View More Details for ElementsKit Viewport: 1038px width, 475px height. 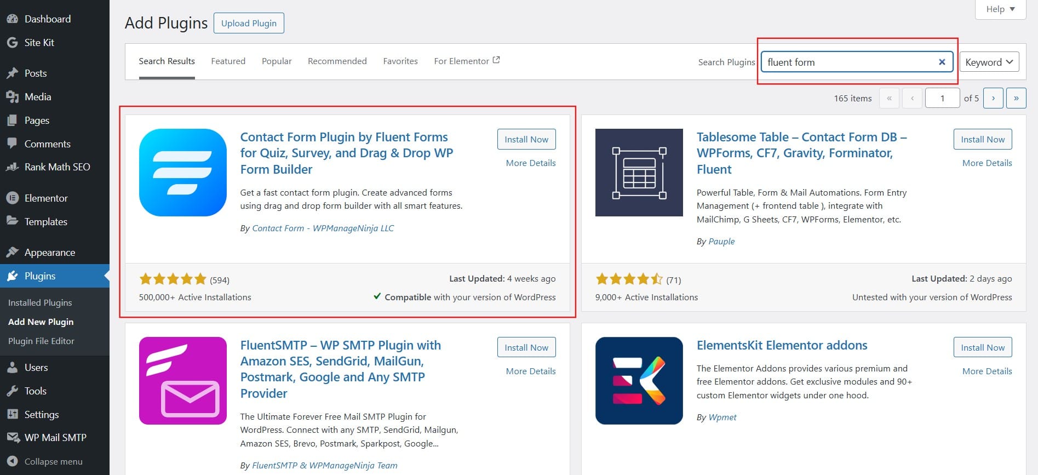pos(987,371)
